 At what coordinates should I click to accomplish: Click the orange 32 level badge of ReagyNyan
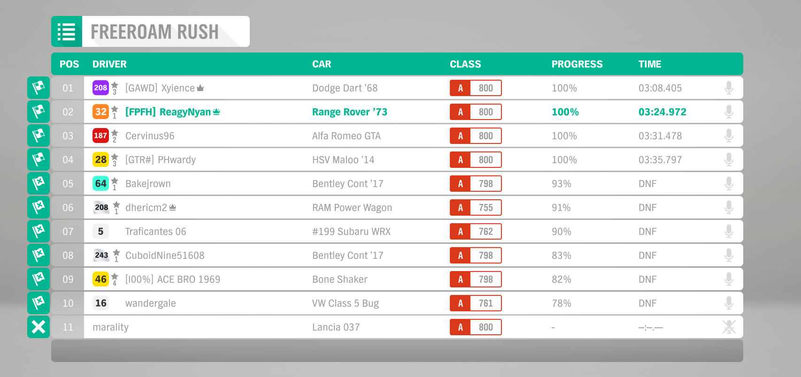coord(100,112)
